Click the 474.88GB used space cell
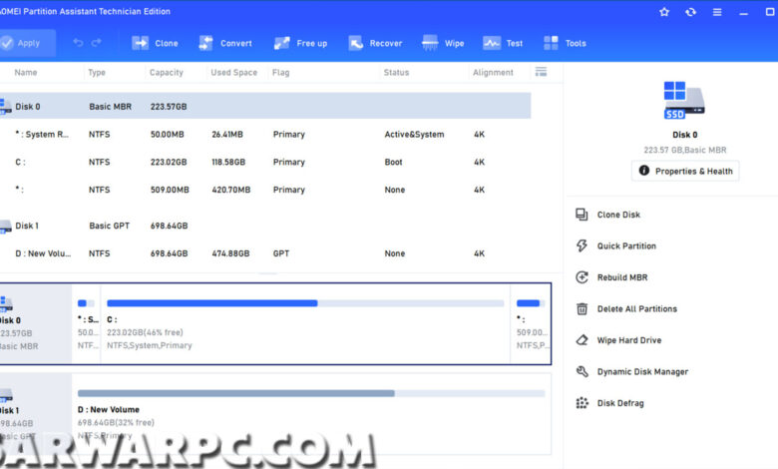Viewport: 778px width, 469px height. tap(230, 253)
